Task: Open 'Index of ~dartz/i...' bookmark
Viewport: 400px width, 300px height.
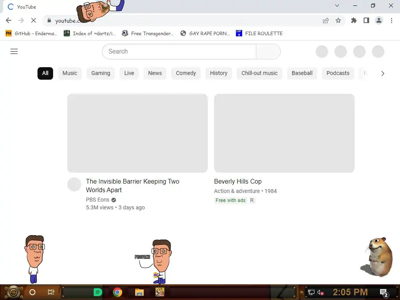Action: coord(90,34)
